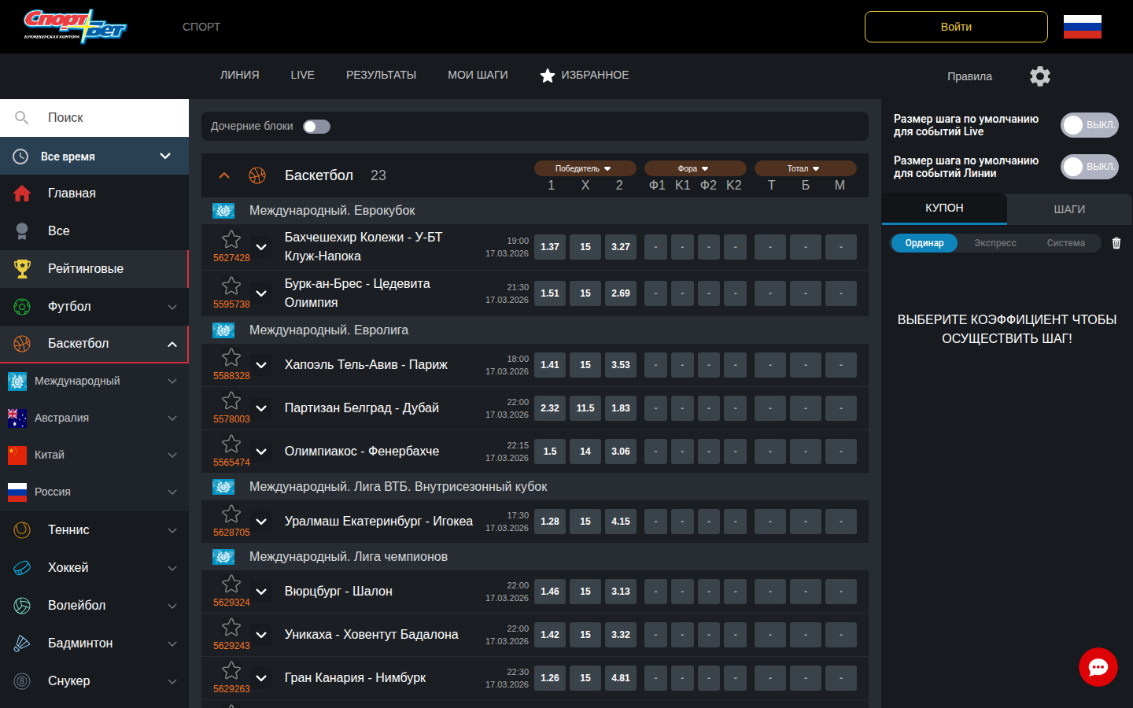Open the settings gear icon
The height and width of the screenshot is (708, 1133).
[1039, 76]
